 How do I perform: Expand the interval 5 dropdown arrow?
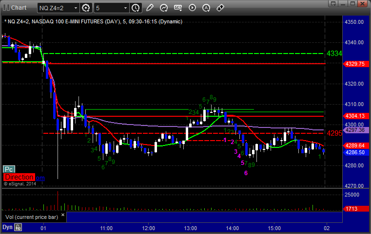[126, 8]
